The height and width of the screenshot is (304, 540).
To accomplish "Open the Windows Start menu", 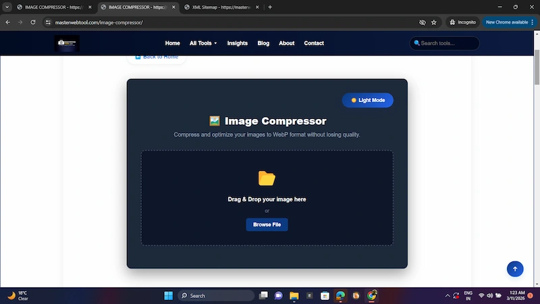I will [168, 295].
